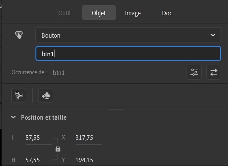228x167 pixels.
Task: Select the Y position value 194,15
Action: pos(84,160)
